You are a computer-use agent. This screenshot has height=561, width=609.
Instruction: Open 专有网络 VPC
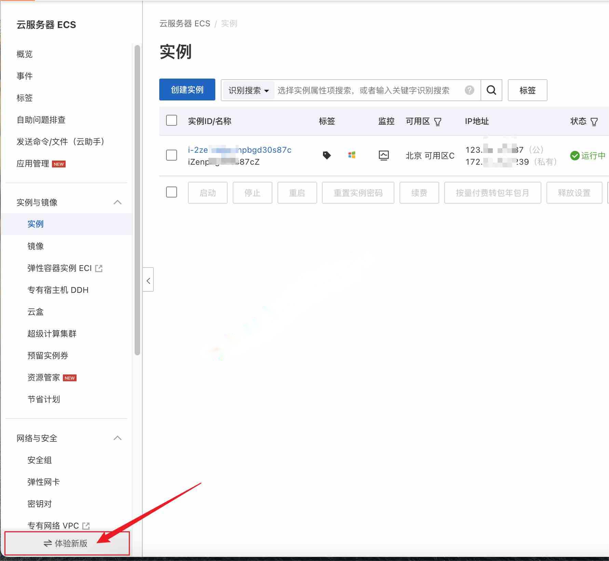pyautogui.click(x=53, y=526)
